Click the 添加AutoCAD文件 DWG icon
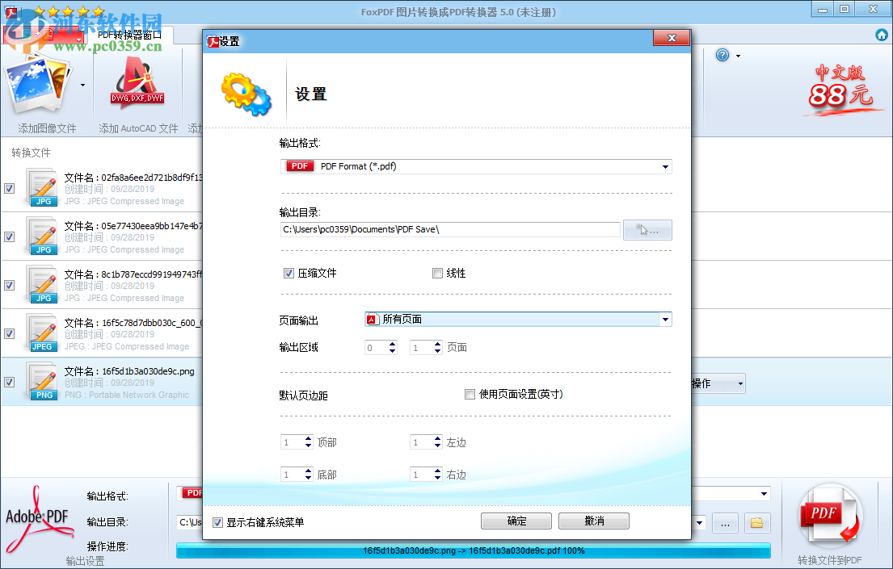Screen dimensions: 893x569 (137, 81)
